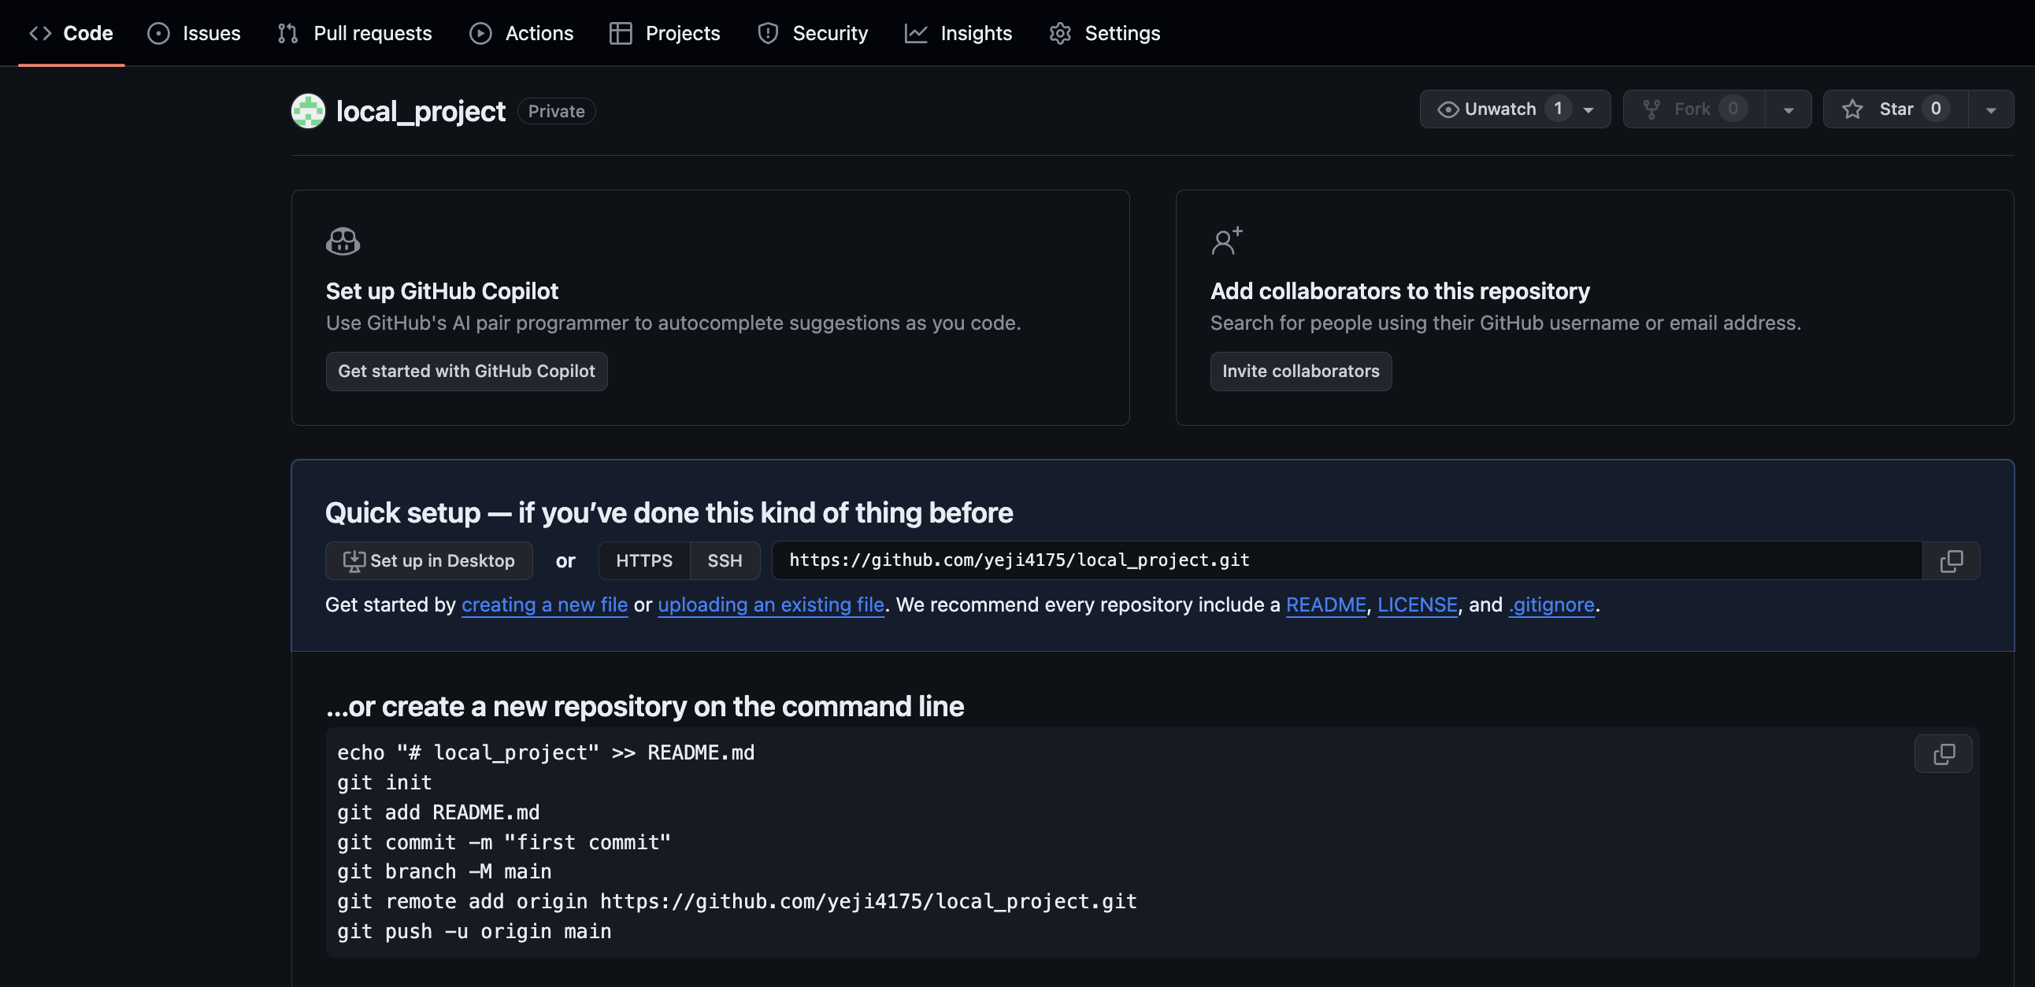Screen dimensions: 2035x987
Task: Open the Star lists dropdown arrow
Action: (x=1991, y=109)
